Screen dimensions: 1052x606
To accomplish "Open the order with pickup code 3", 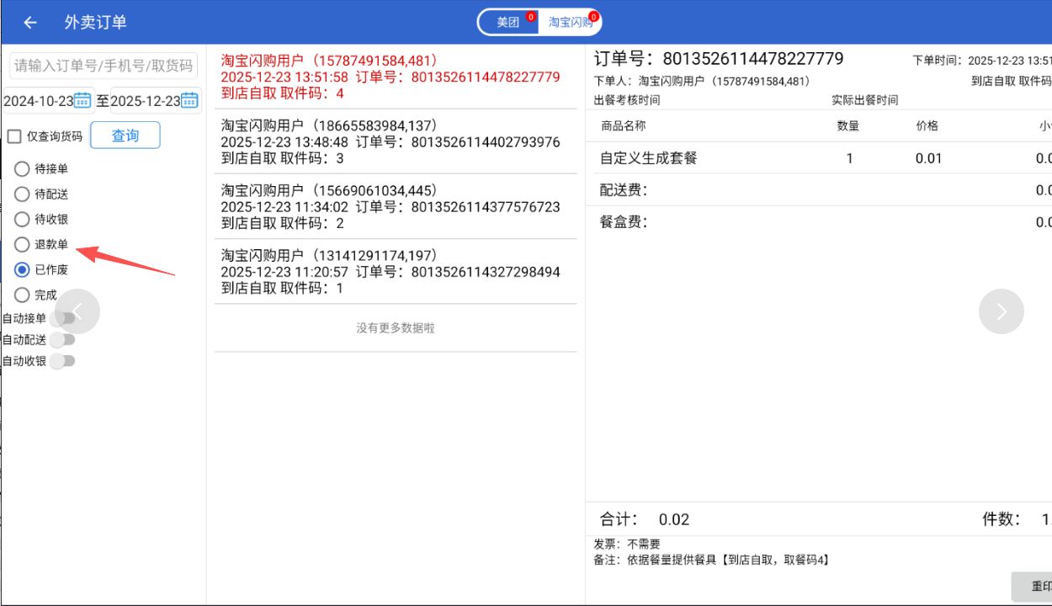I will coord(395,141).
